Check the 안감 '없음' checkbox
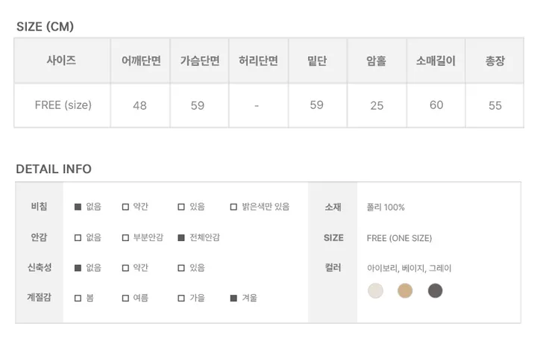The image size is (537, 356). click(x=78, y=237)
